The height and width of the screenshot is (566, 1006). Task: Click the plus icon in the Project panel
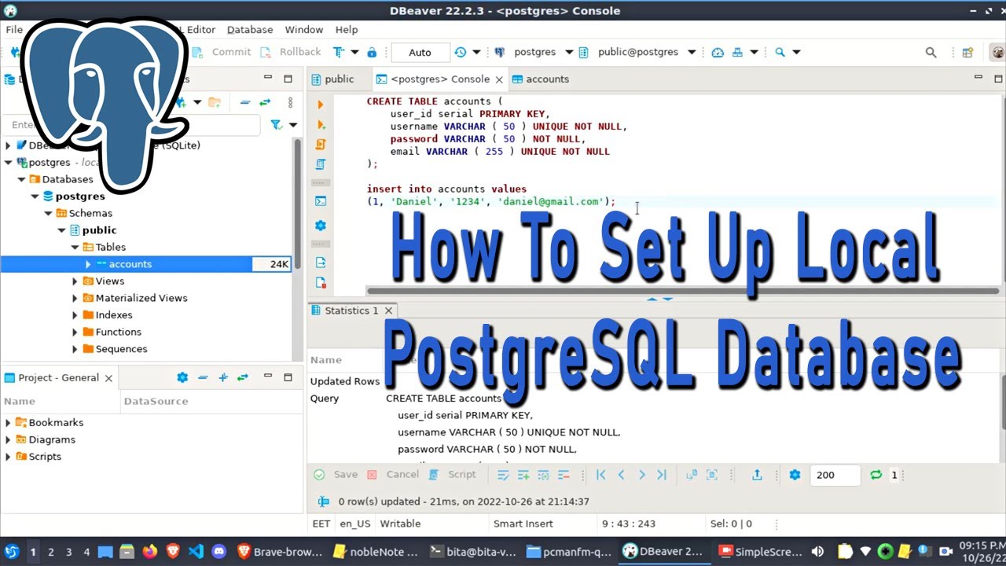click(223, 377)
